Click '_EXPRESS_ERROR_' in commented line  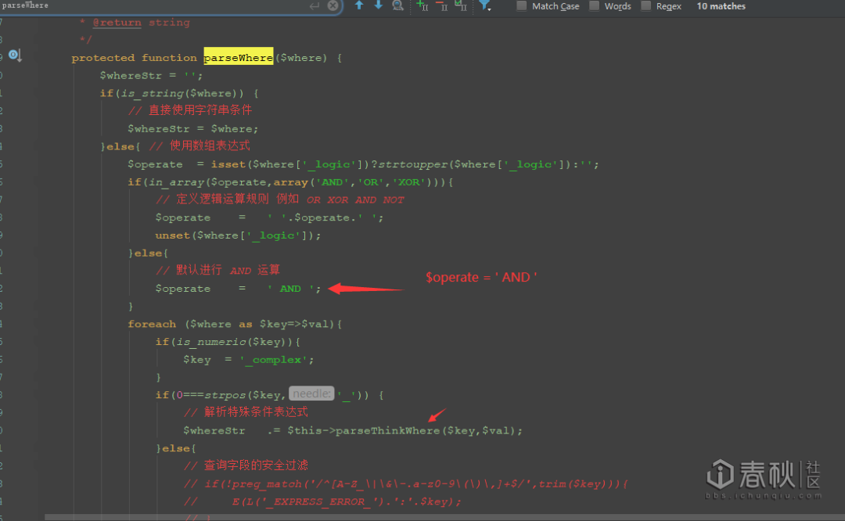click(x=318, y=501)
